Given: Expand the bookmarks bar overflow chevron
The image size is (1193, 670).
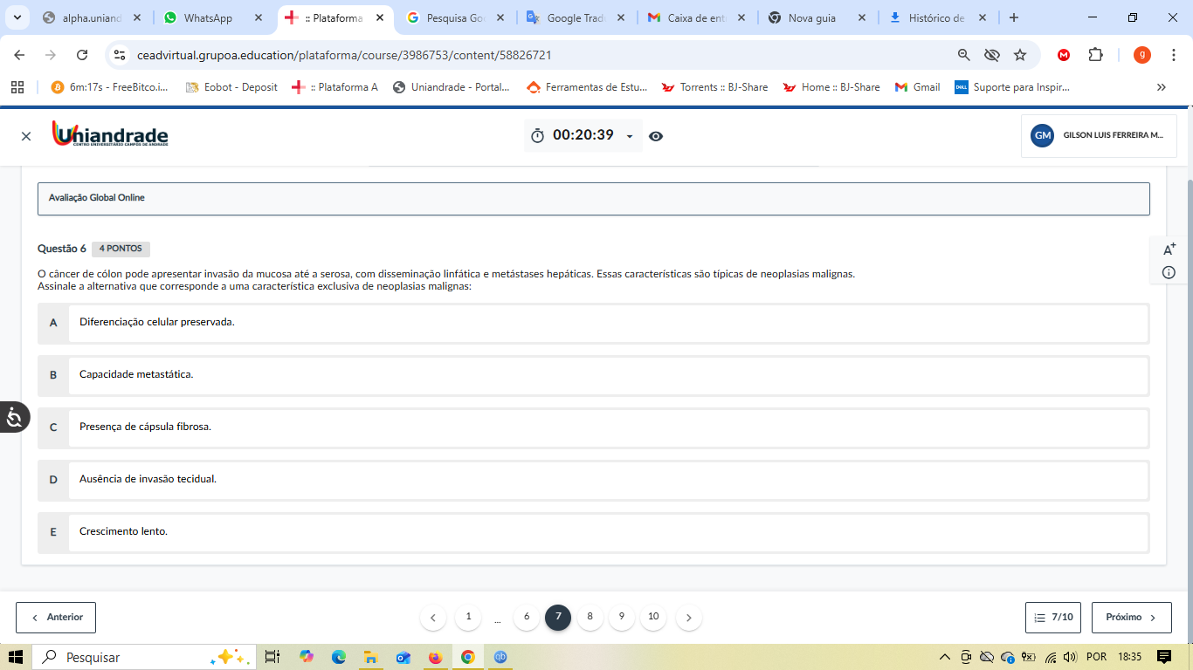Looking at the screenshot, I should point(1161,87).
